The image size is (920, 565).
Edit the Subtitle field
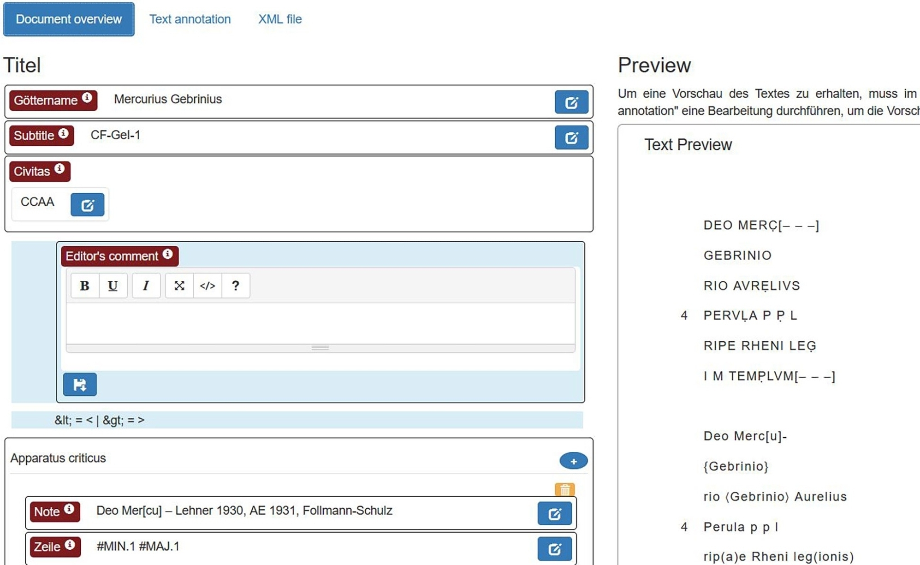coord(571,137)
